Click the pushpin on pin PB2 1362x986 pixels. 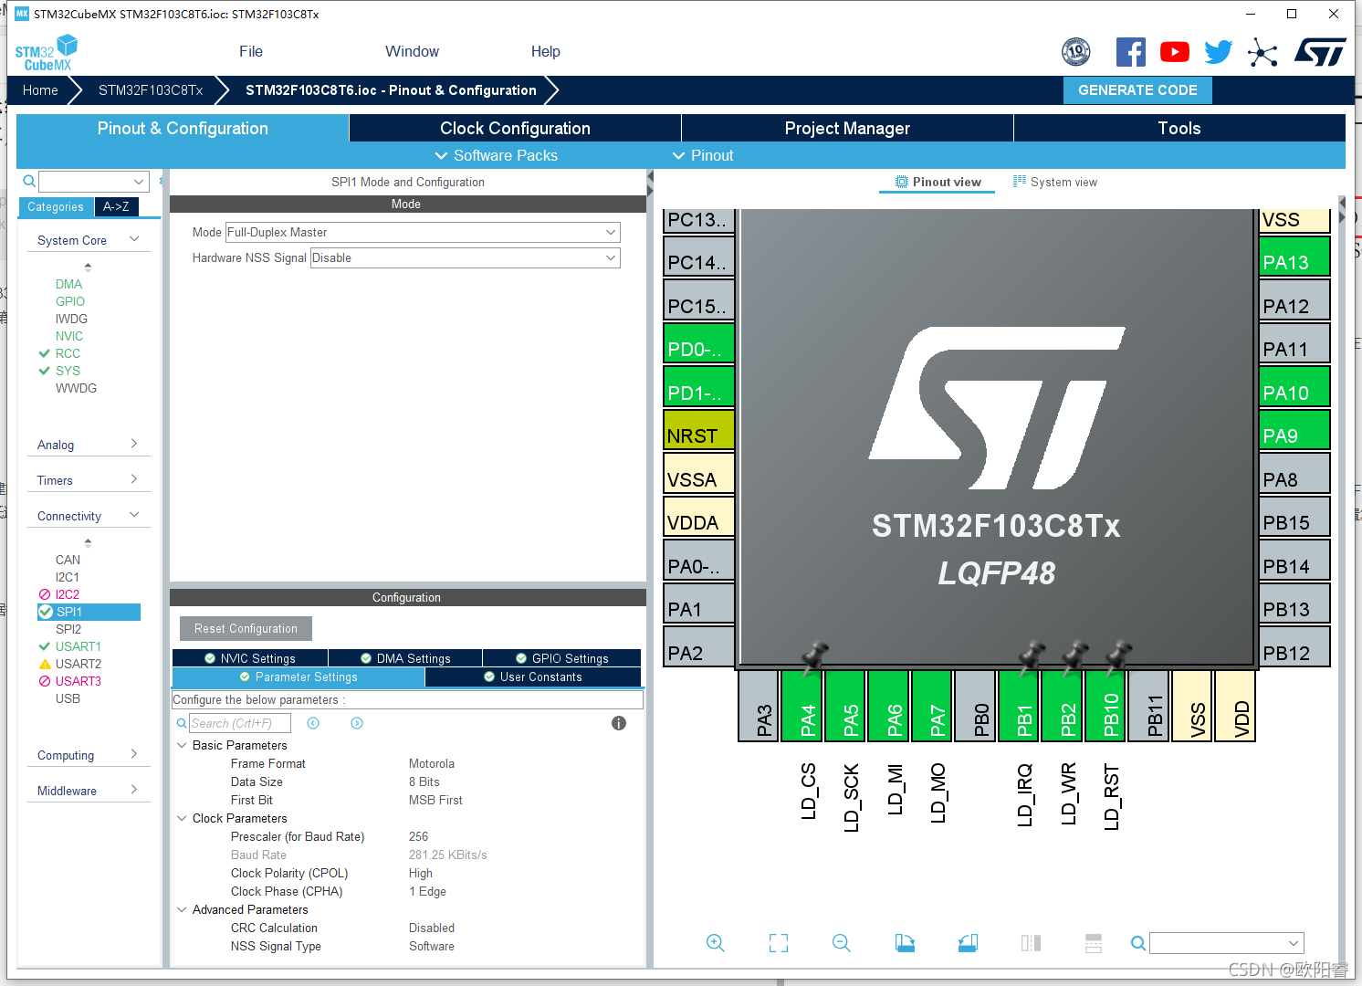[1075, 656]
